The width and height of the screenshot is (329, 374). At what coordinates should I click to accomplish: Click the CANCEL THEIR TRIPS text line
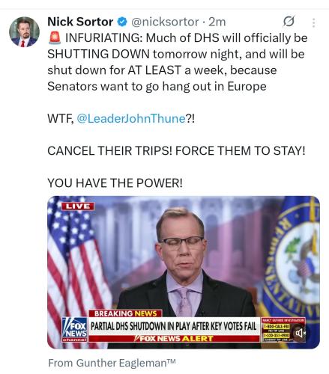(x=176, y=150)
